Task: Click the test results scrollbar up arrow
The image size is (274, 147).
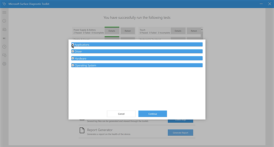Action: (x=202, y=30)
